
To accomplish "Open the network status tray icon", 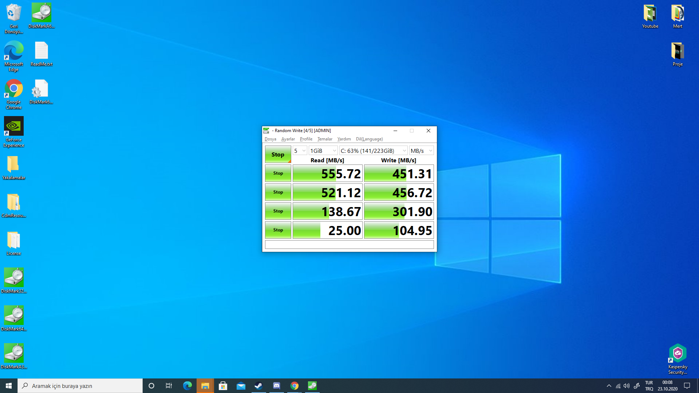I will [618, 386].
